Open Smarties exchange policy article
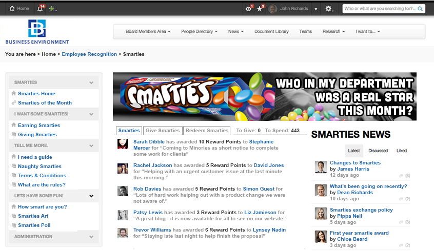Viewport: 434px width, 251px height. click(361, 210)
